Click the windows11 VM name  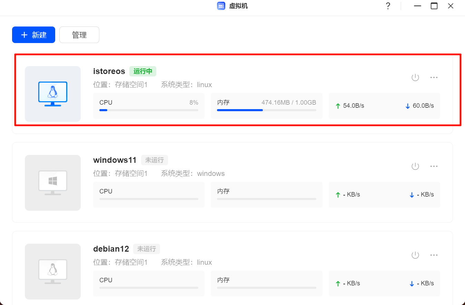coord(115,160)
